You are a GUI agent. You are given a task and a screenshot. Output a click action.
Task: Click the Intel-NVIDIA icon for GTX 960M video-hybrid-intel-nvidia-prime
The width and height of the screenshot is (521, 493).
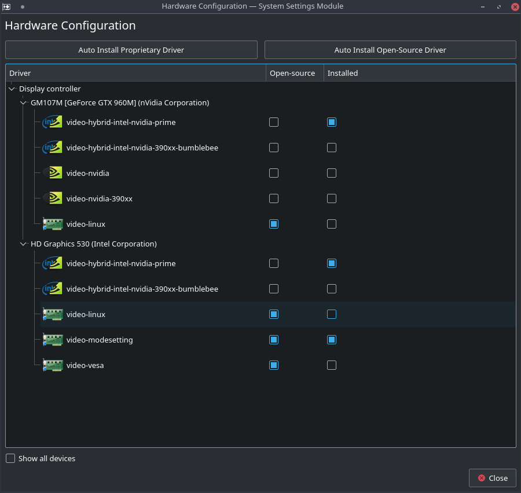tap(53, 122)
